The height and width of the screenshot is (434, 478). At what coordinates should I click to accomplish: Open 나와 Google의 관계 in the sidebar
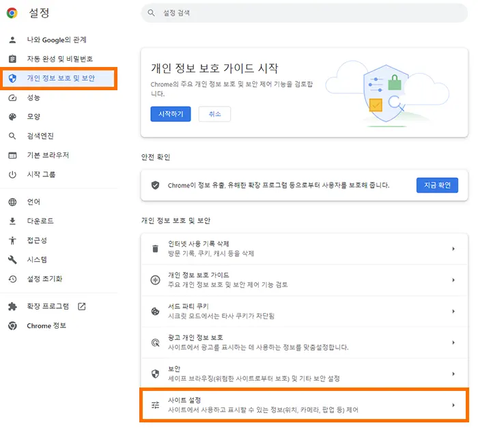(x=57, y=40)
